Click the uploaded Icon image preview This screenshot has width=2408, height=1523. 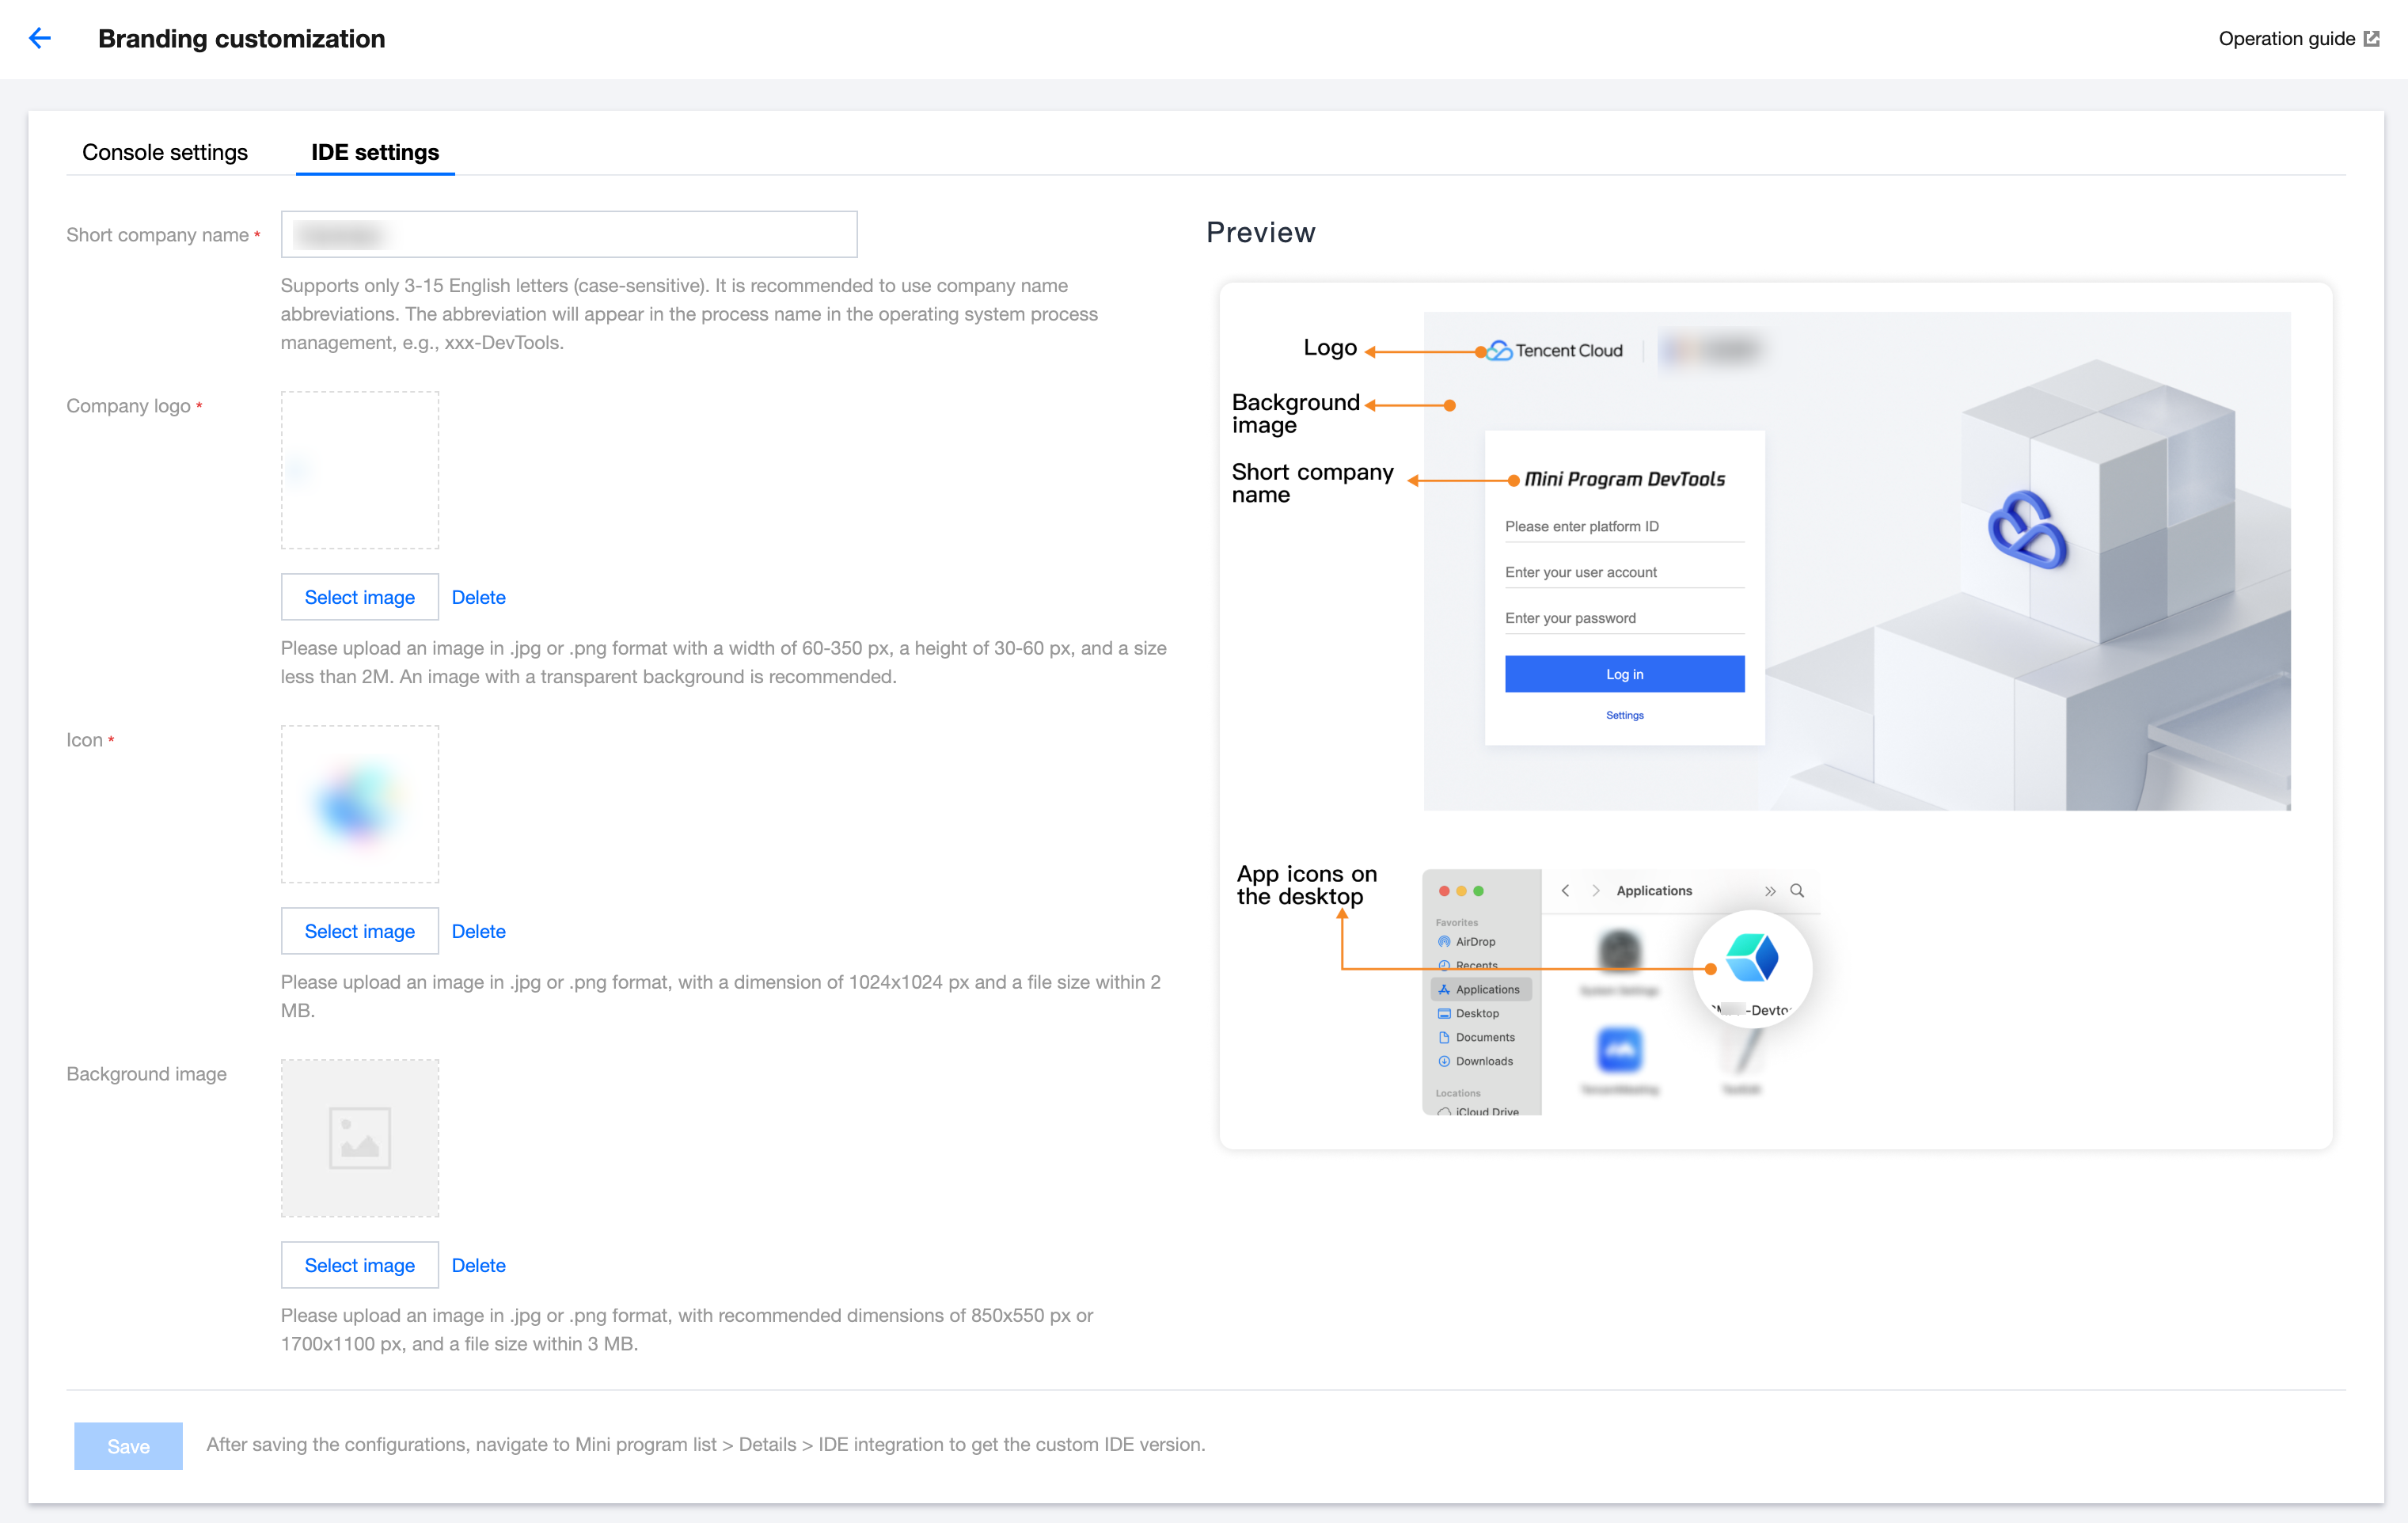pyautogui.click(x=359, y=803)
